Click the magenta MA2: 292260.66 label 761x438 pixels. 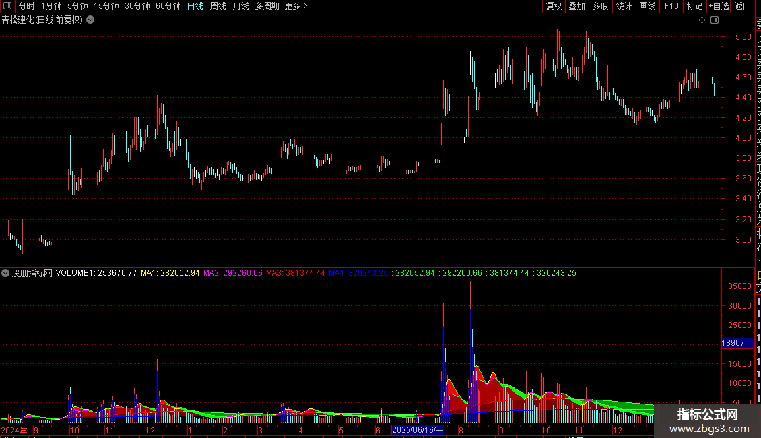point(233,273)
